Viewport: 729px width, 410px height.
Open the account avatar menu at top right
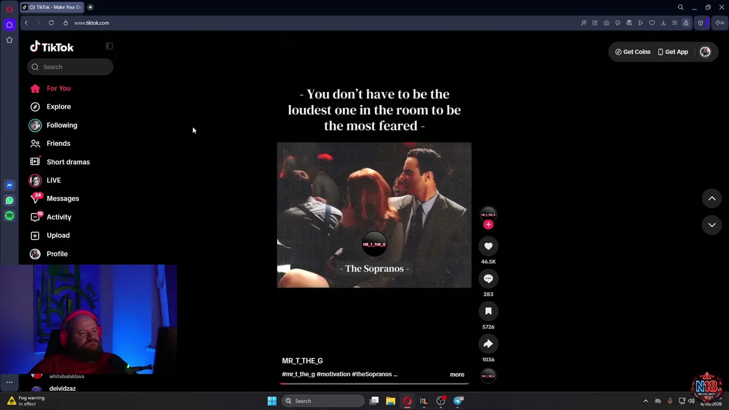point(705,52)
